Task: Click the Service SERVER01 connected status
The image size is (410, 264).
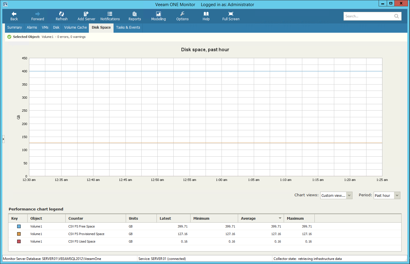Action: (162, 259)
